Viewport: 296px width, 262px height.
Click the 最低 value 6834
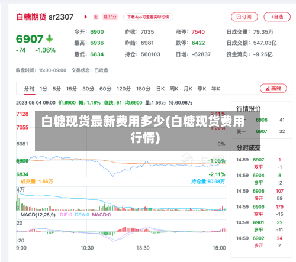(x=97, y=54)
